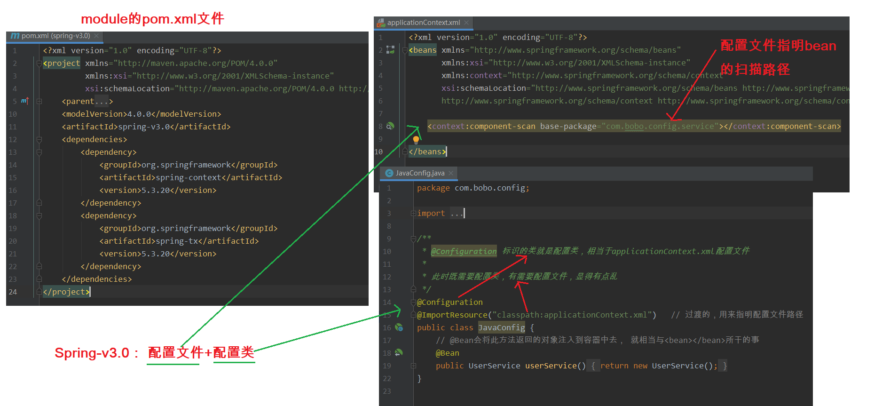Collapse the project tag fold in pom.xml
Image resolution: width=890 pixels, height=406 pixels.
[39, 63]
